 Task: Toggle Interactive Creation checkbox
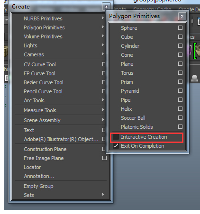116,137
